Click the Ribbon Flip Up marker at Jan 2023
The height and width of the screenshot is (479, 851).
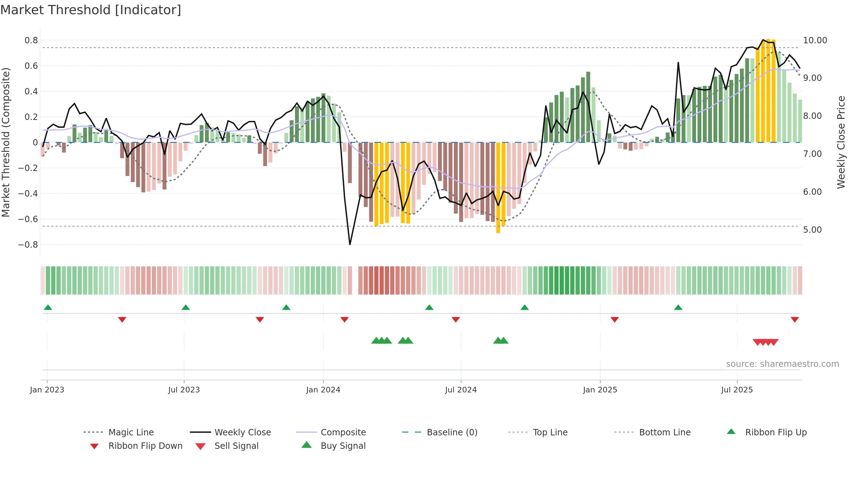pos(48,307)
